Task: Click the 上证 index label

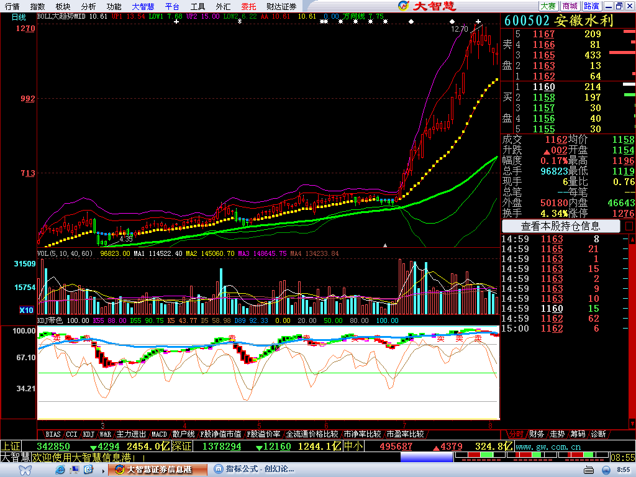Action: pyautogui.click(x=11, y=447)
